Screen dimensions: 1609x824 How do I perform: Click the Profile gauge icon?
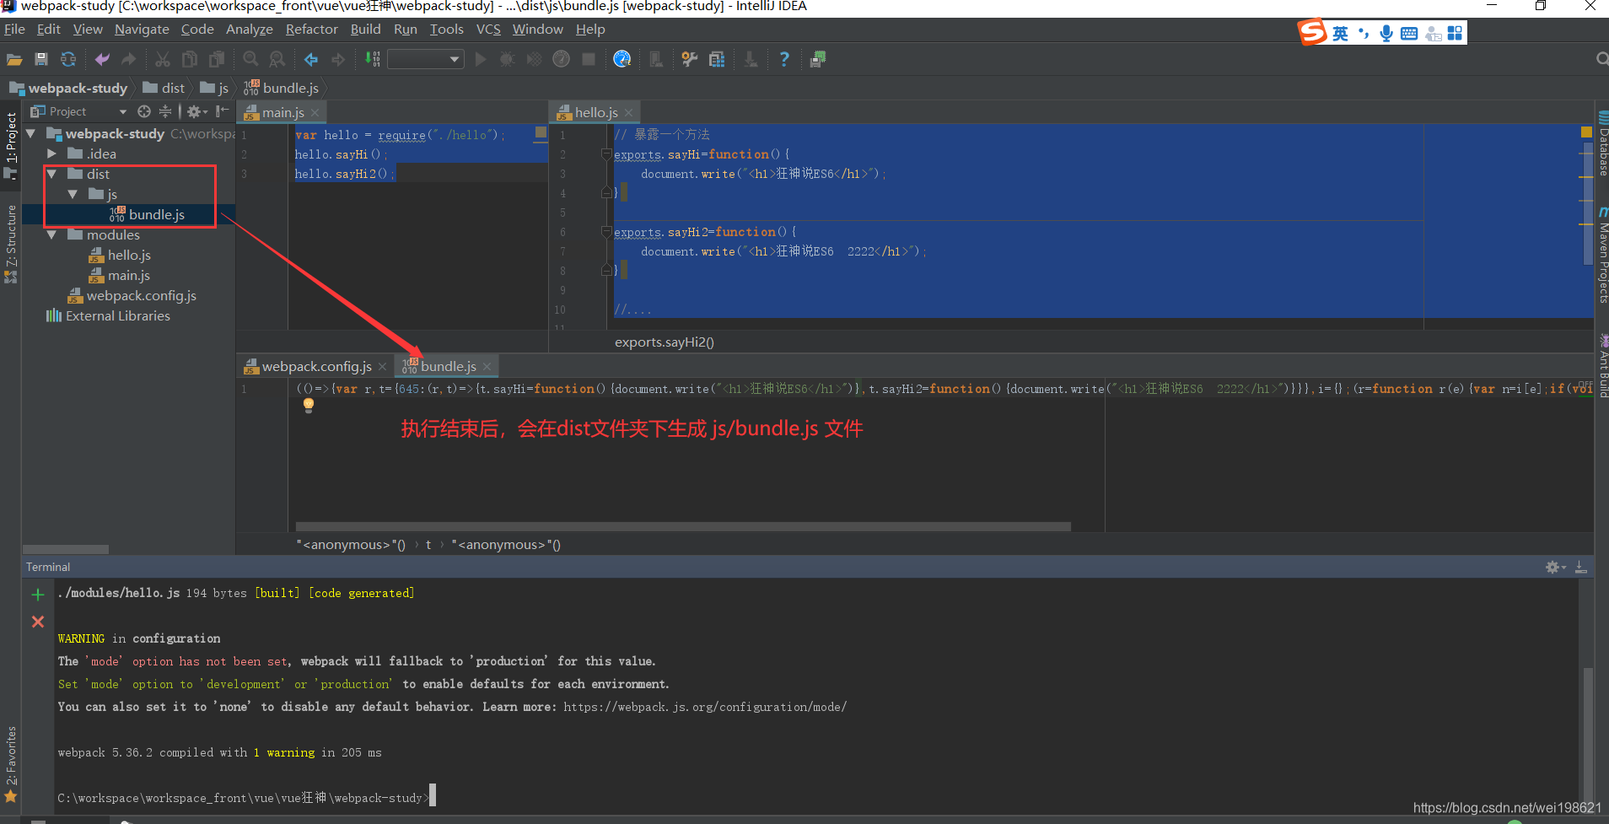(561, 59)
